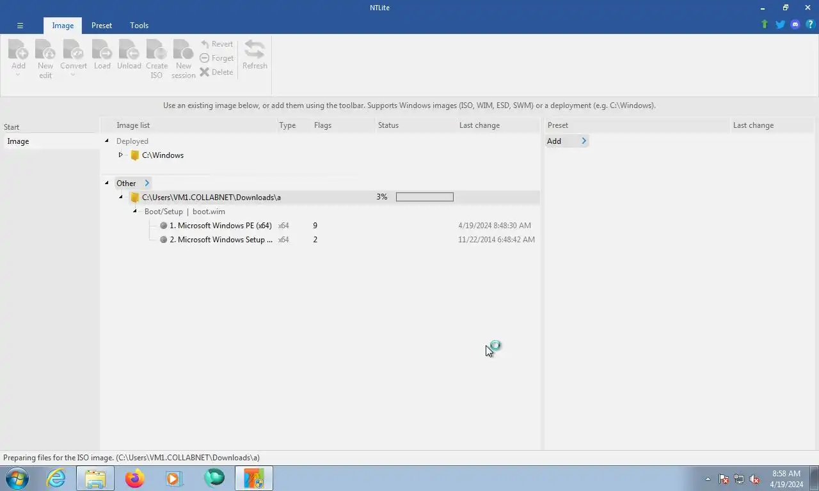Select Microsoft Windows Setup entry

[x=220, y=240]
